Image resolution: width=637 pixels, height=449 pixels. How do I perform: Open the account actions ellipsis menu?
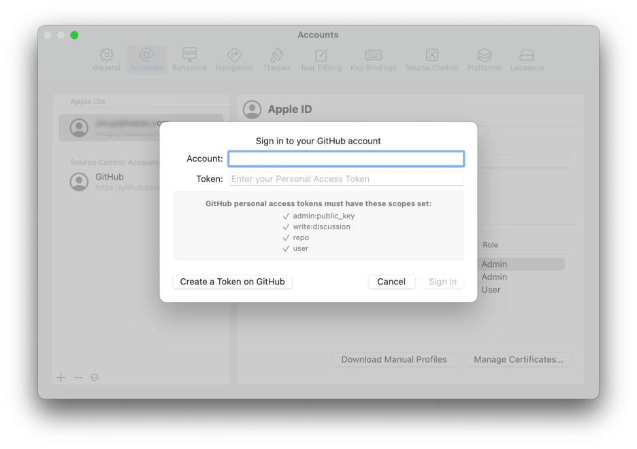tap(95, 378)
